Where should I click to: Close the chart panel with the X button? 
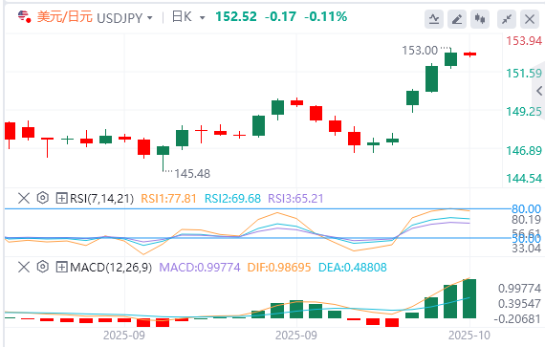530,19
